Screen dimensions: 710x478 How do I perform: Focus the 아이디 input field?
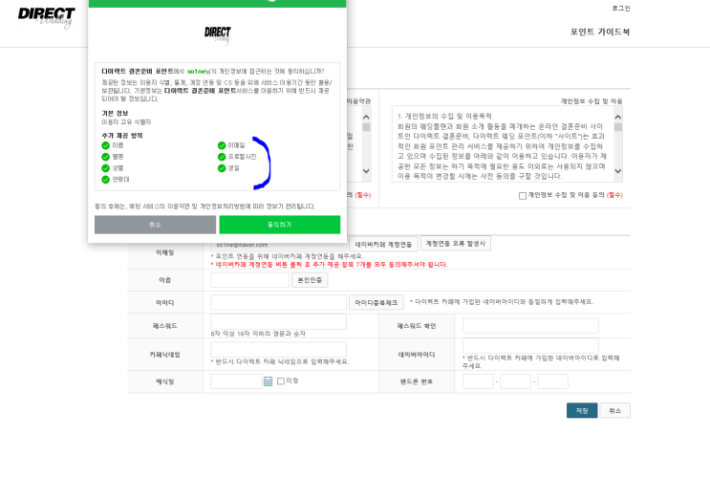pyautogui.click(x=278, y=302)
